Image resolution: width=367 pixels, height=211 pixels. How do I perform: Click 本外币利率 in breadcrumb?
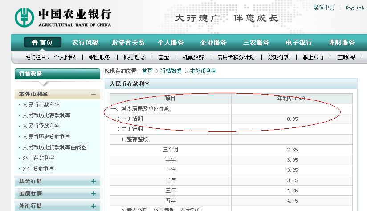click(203, 71)
